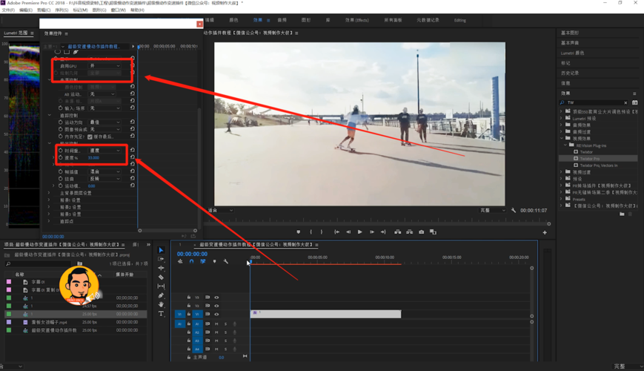The height and width of the screenshot is (371, 644).
Task: Step forward one frame in monitor
Action: [372, 232]
